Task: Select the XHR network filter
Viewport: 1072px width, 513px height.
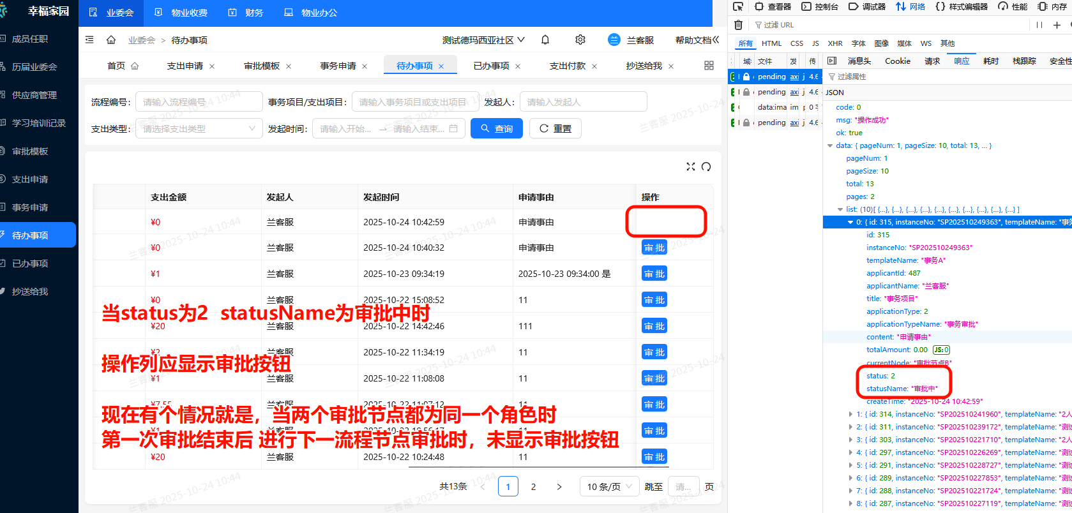Action: coord(834,43)
